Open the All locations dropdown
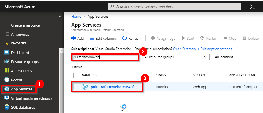263x113 pixels. [x=238, y=57]
